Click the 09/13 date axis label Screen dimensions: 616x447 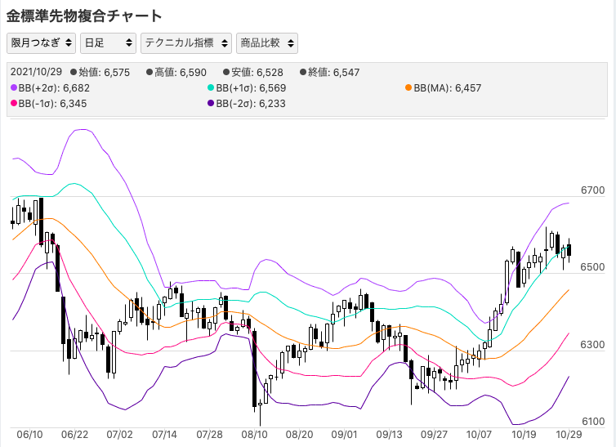(389, 435)
